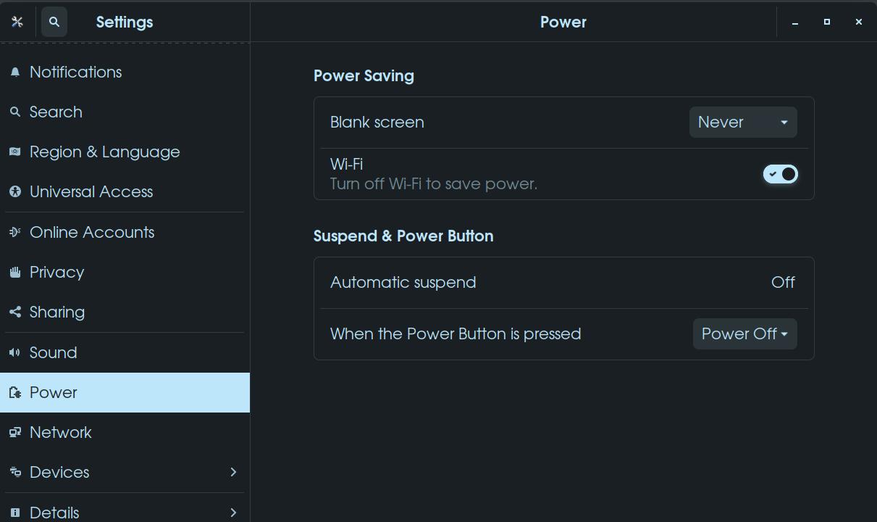Expand the Details submenu arrow
The height and width of the screenshot is (522, 877).
233,512
